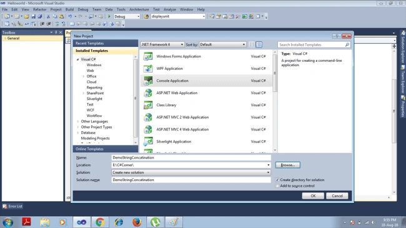The width and height of the screenshot is (406, 228).
Task: Select the Console Application template icon
Action: (x=148, y=81)
